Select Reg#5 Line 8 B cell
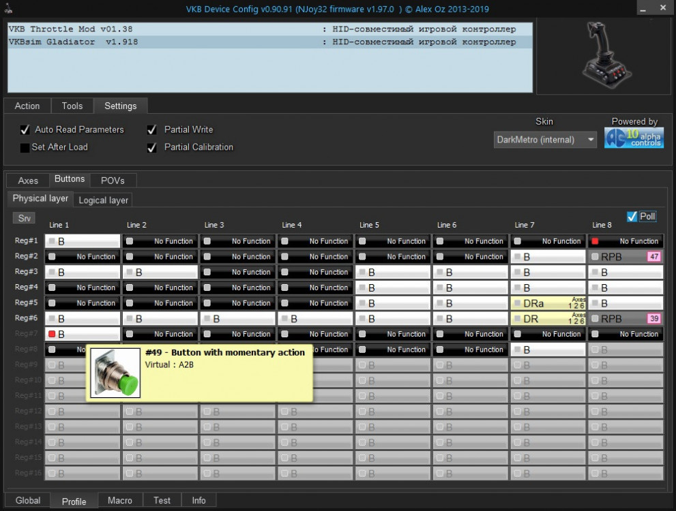 626,303
